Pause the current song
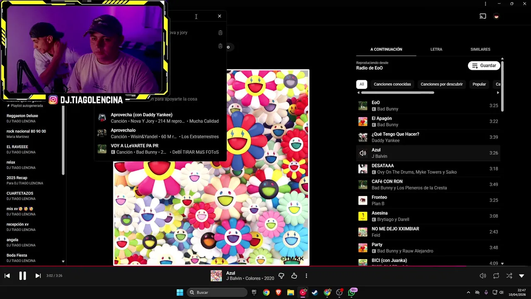 [x=22, y=276]
